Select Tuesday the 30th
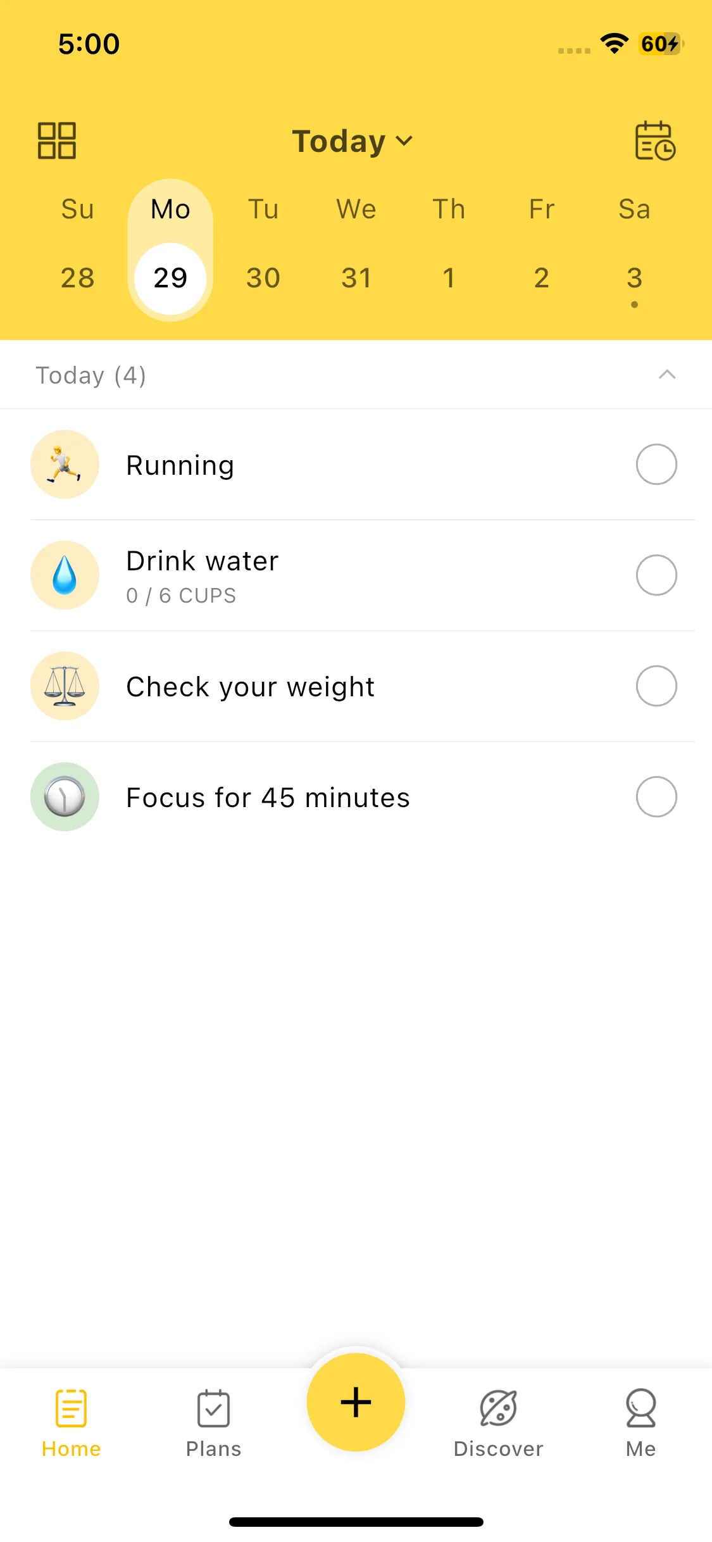The height and width of the screenshot is (1542, 712). [263, 277]
